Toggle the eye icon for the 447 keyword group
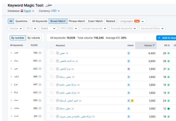Viewport: 176px width, 121px height. pos(40,85)
